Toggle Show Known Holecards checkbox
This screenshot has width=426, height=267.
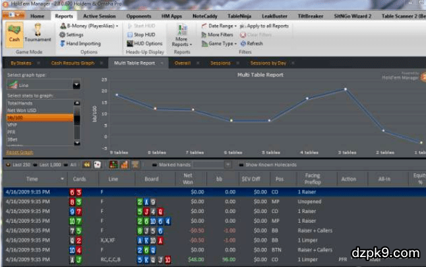pyautogui.click(x=241, y=164)
